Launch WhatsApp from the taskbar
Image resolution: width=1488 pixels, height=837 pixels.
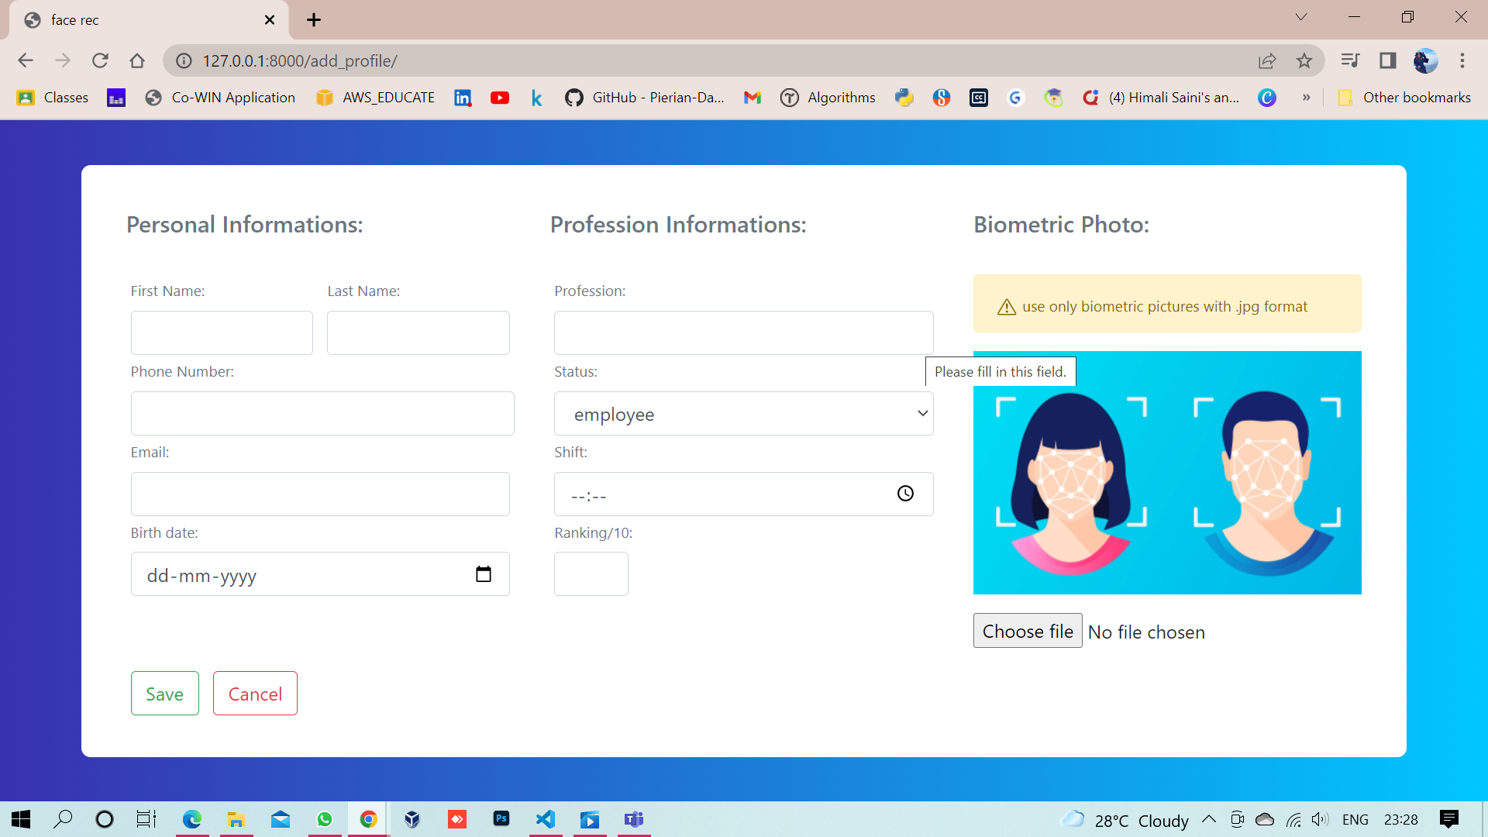point(325,819)
